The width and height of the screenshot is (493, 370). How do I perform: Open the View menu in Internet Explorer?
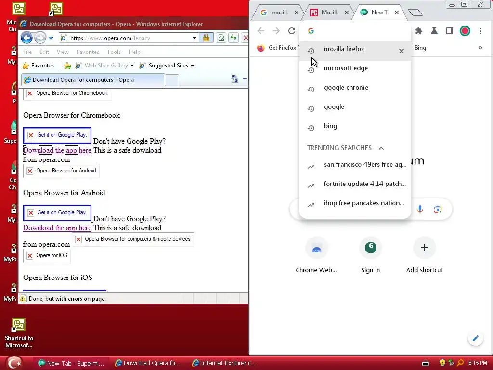[x=63, y=52]
